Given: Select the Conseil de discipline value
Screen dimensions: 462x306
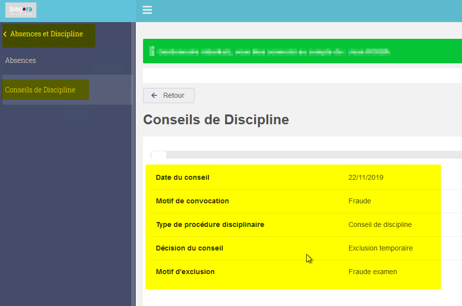Looking at the screenshot, I should [x=380, y=224].
